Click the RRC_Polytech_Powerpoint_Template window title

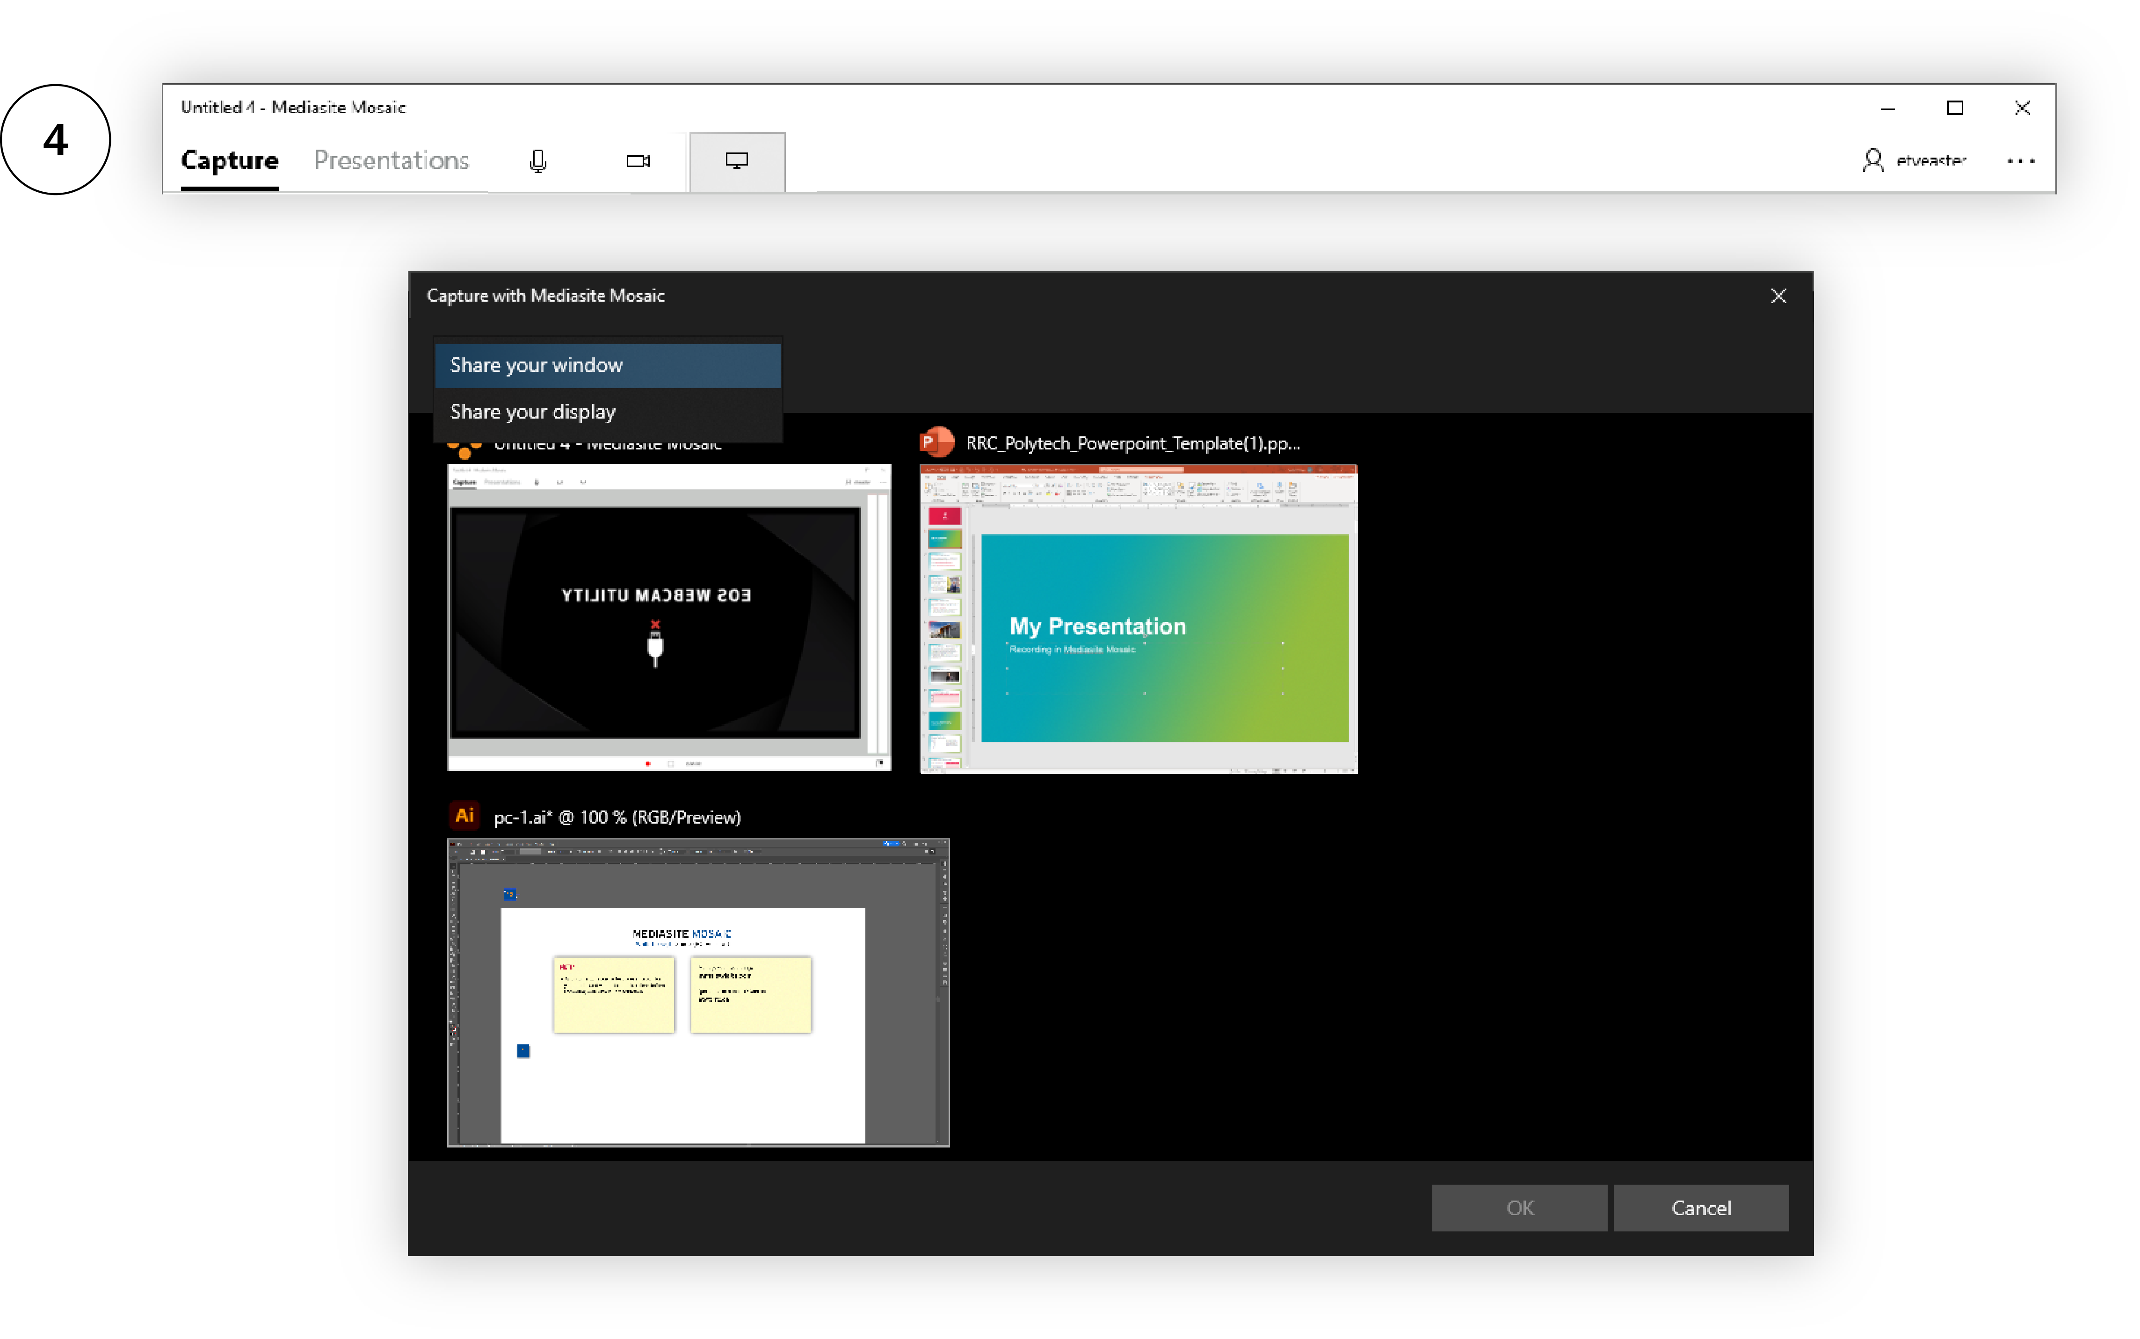1132,443
